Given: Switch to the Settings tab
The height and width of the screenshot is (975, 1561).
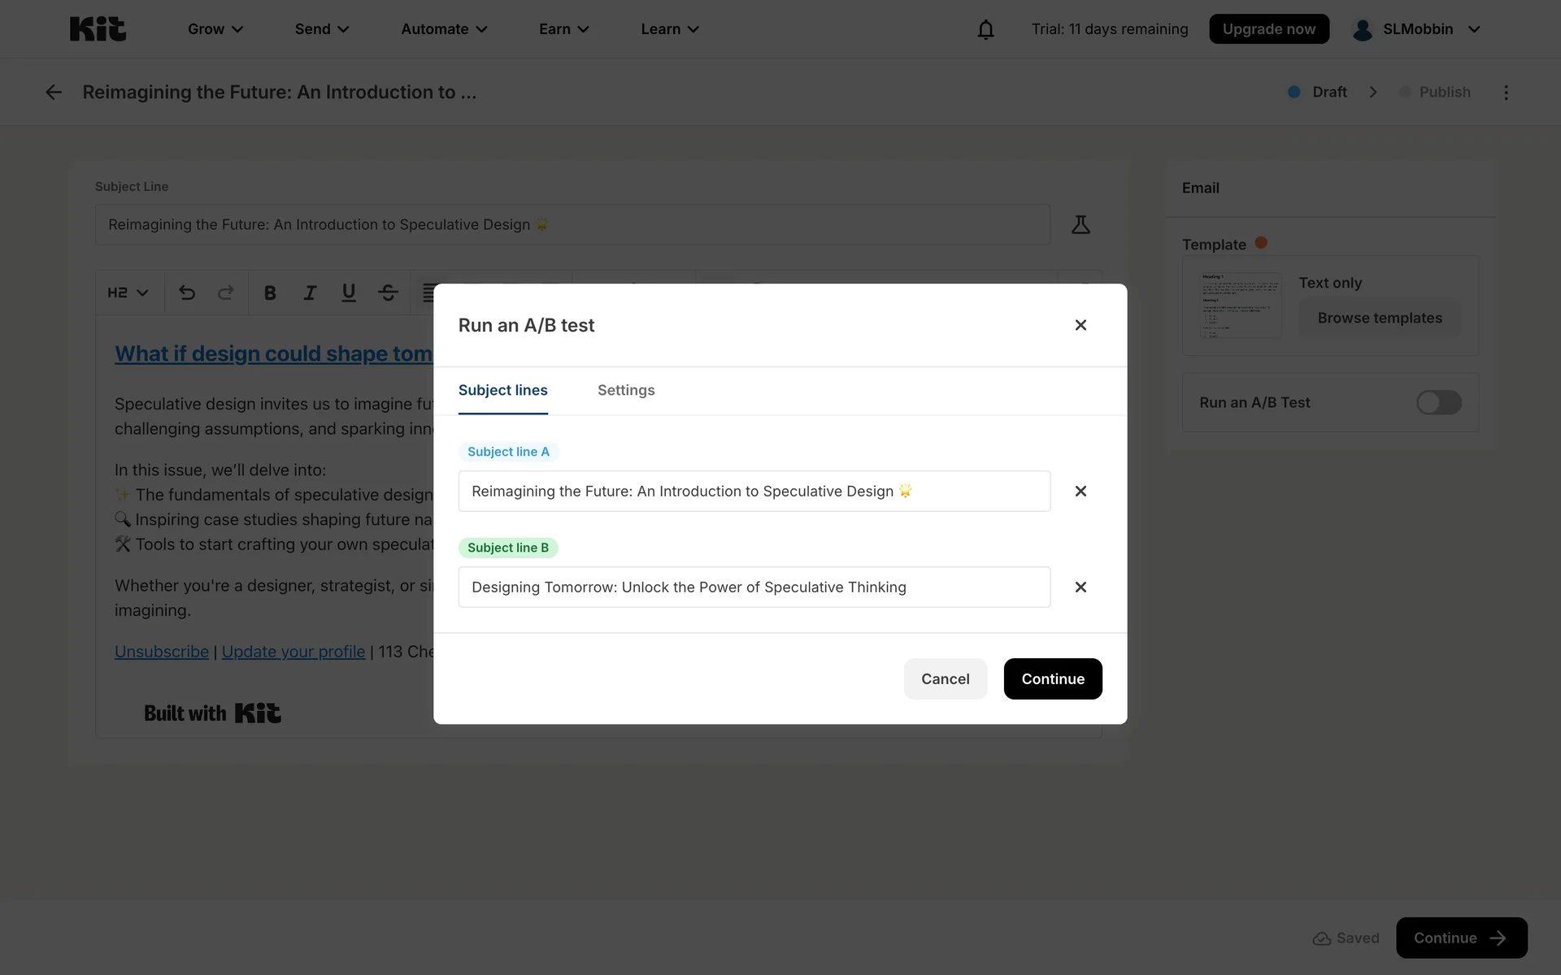Looking at the screenshot, I should [625, 391].
